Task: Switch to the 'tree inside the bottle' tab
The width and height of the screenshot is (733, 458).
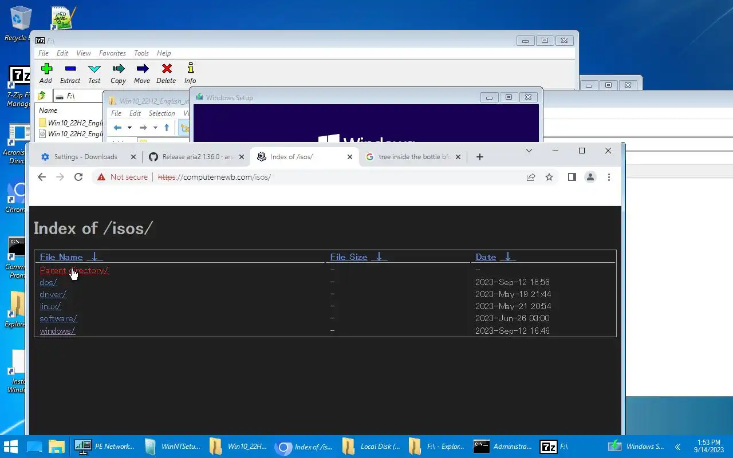Action: tap(415, 157)
